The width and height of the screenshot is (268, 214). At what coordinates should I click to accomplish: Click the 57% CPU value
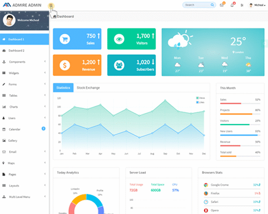175,190
